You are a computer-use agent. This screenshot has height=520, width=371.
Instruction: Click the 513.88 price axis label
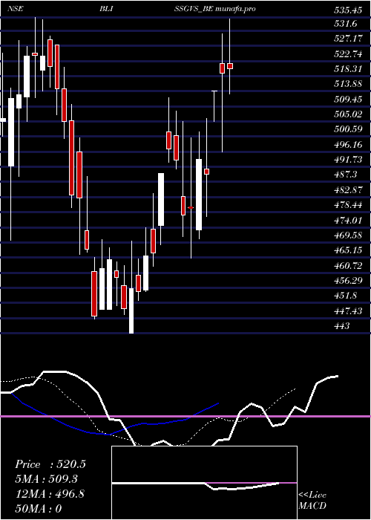(x=348, y=84)
